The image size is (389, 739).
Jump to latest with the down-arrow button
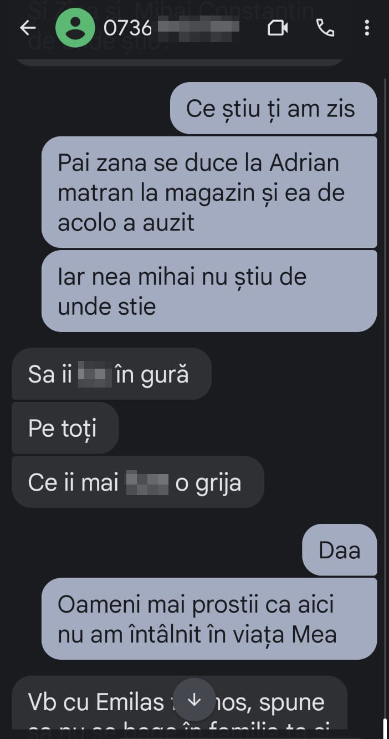(x=194, y=700)
